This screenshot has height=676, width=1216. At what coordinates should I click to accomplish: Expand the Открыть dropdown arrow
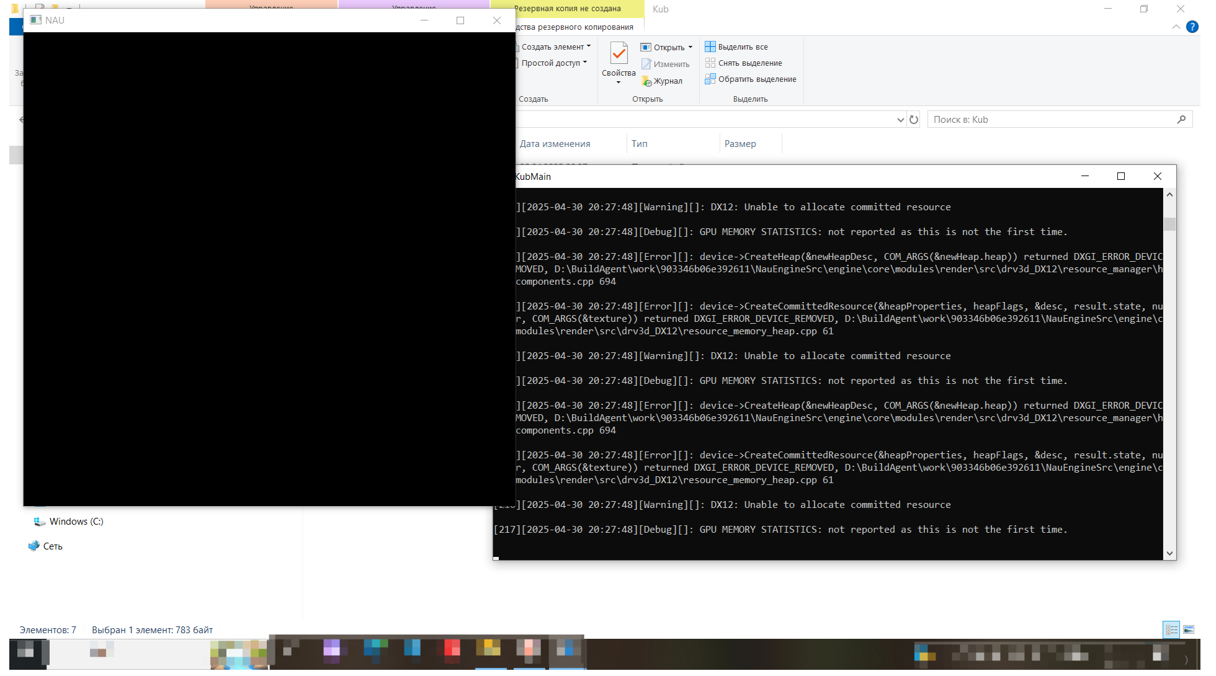pyautogui.click(x=691, y=47)
